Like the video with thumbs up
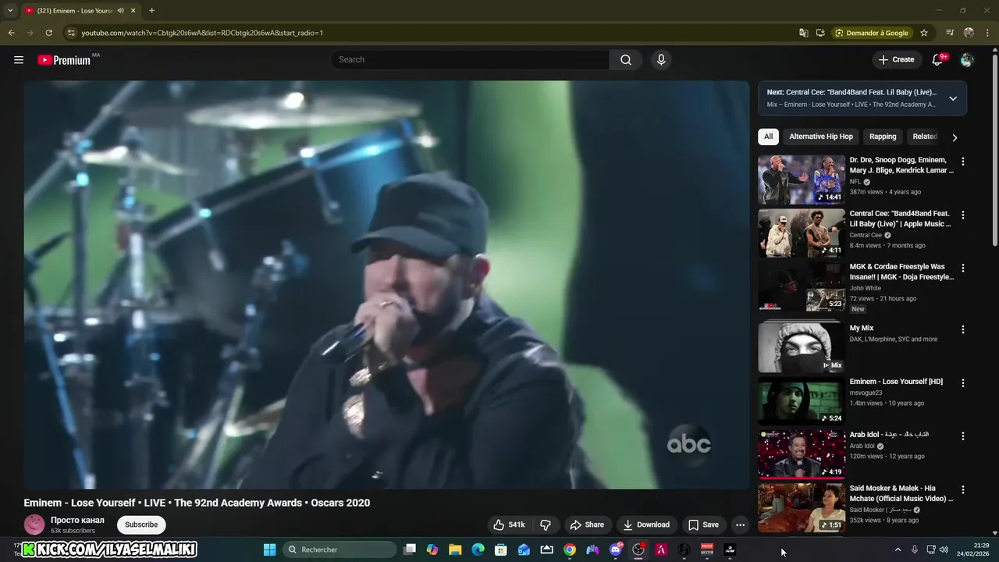999x562 pixels. pos(509,525)
